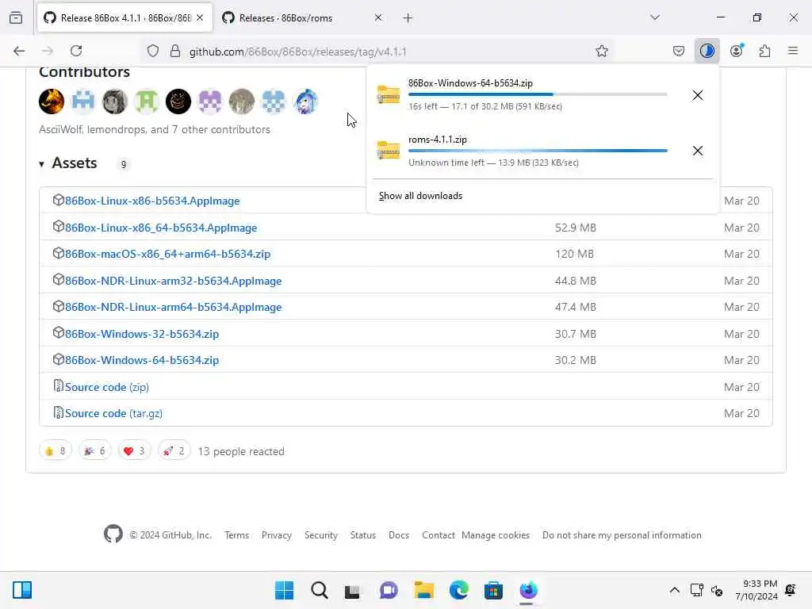Open the Windows Start menu
This screenshot has height=609, width=812.
[284, 590]
